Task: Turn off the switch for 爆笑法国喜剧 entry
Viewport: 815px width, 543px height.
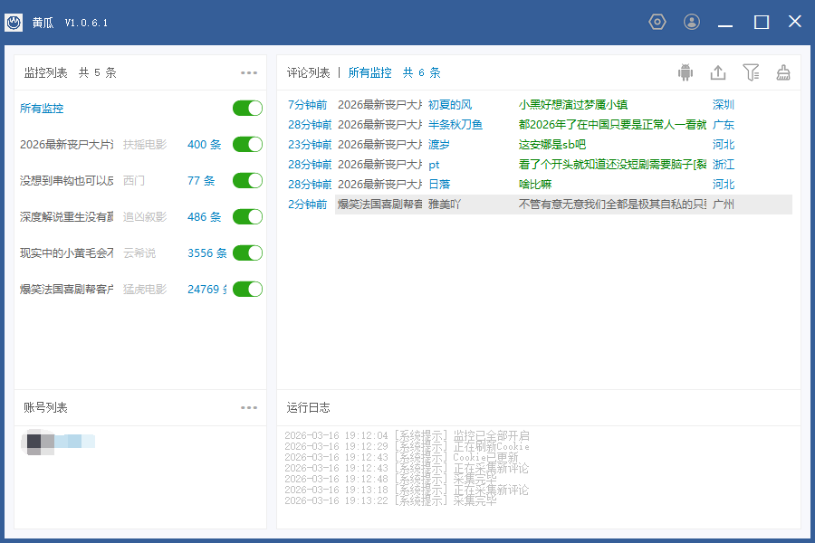Action: pyautogui.click(x=246, y=289)
